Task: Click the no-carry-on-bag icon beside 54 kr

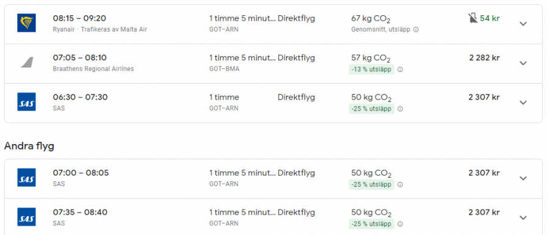Action: coord(473,18)
